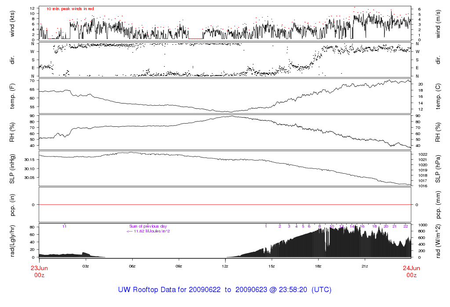Select the 'pcp. (mm)' axis label
The image size is (450, 307).
pyautogui.click(x=438, y=204)
